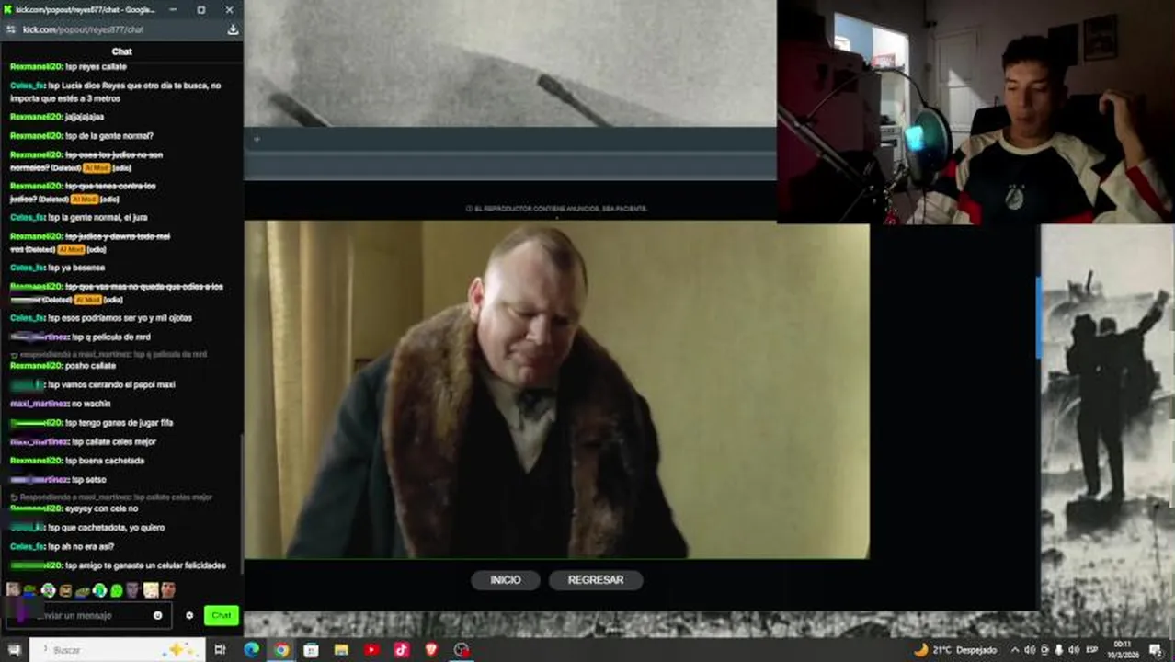
Task: Click the taskbar Buscar search box
Action: point(117,650)
